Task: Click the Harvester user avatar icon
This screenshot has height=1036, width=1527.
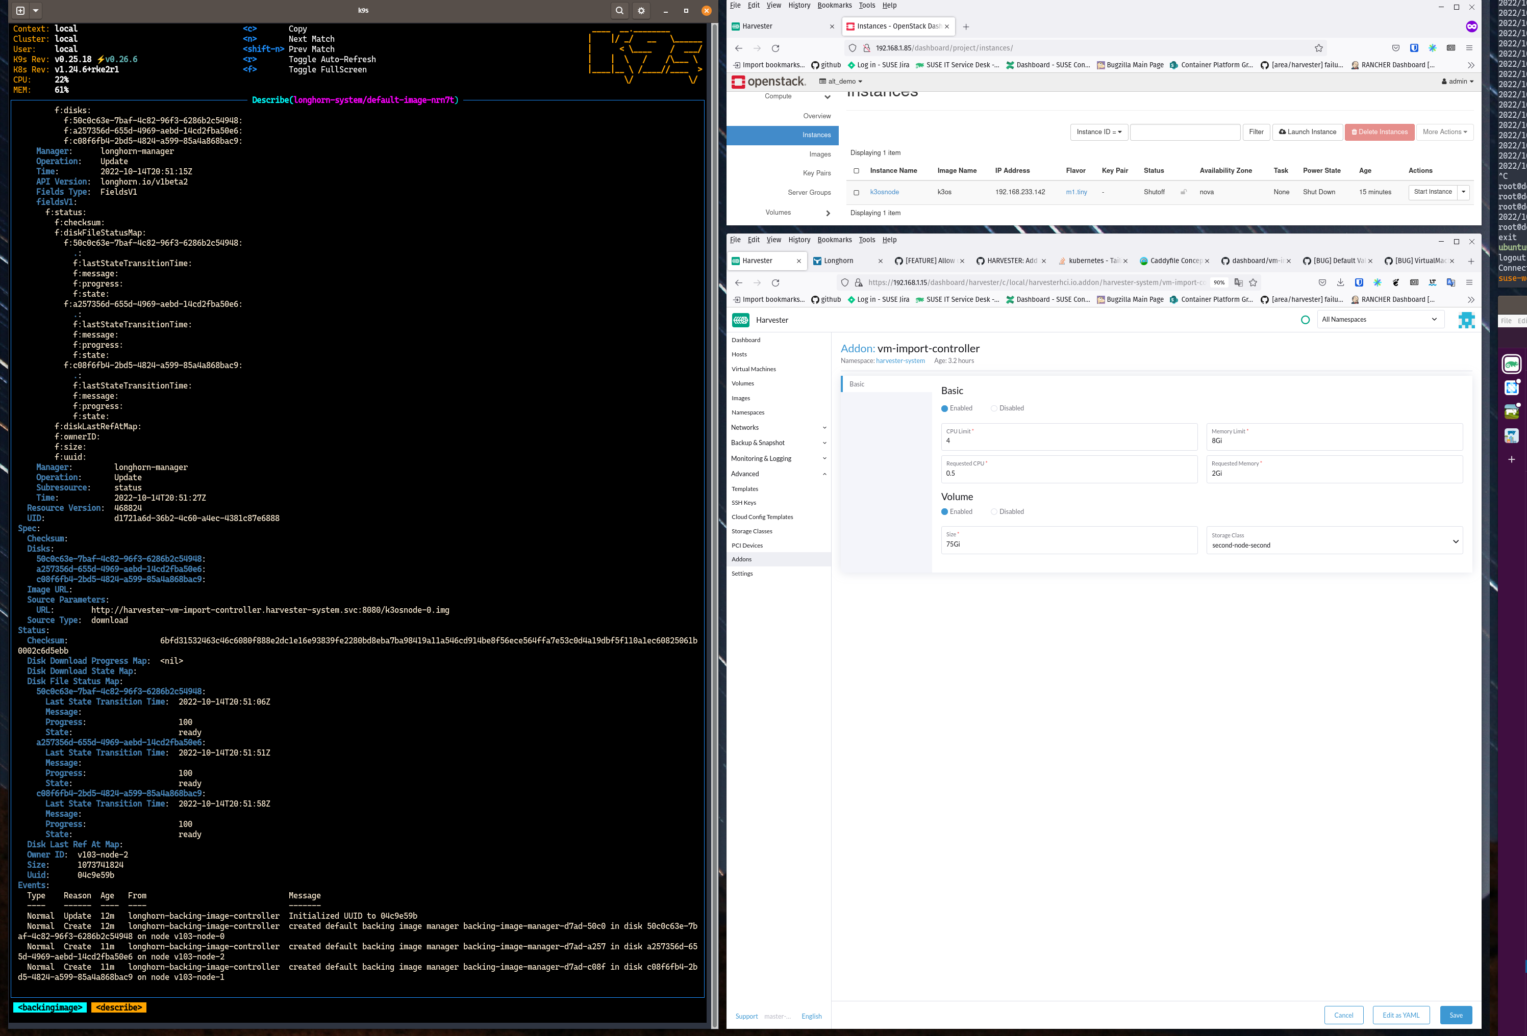Action: 1466,320
